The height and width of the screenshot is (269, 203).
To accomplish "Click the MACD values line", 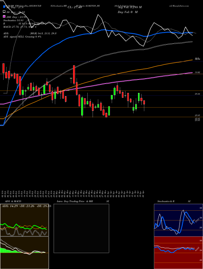I will click(20, 26).
